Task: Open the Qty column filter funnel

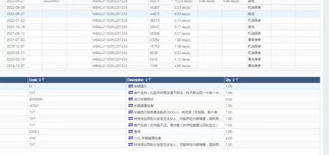Action: 237,80
